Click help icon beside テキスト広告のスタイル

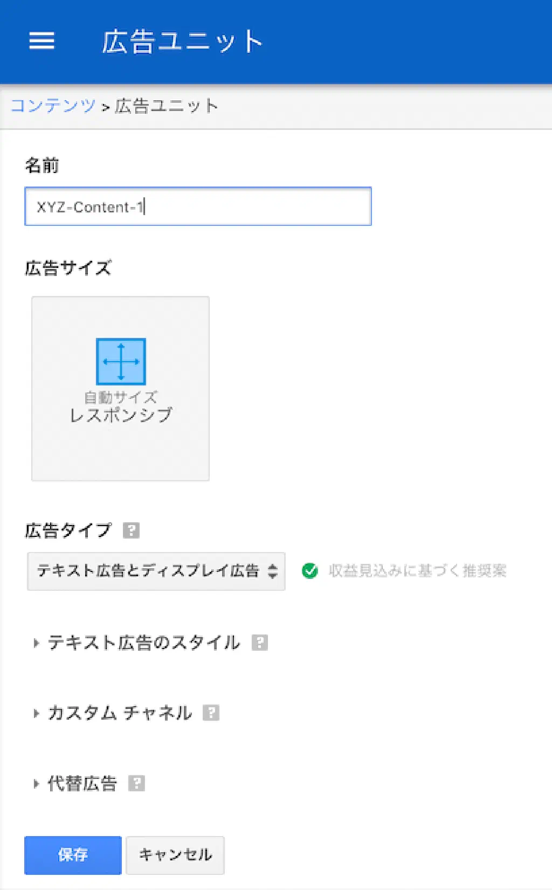(260, 643)
